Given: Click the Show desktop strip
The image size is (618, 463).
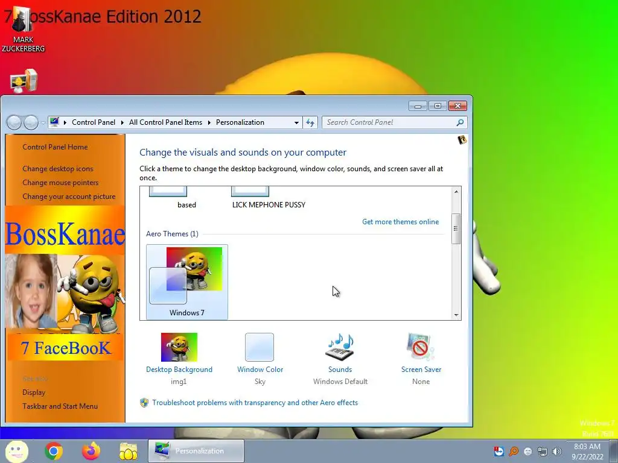Looking at the screenshot, I should 614,451.
